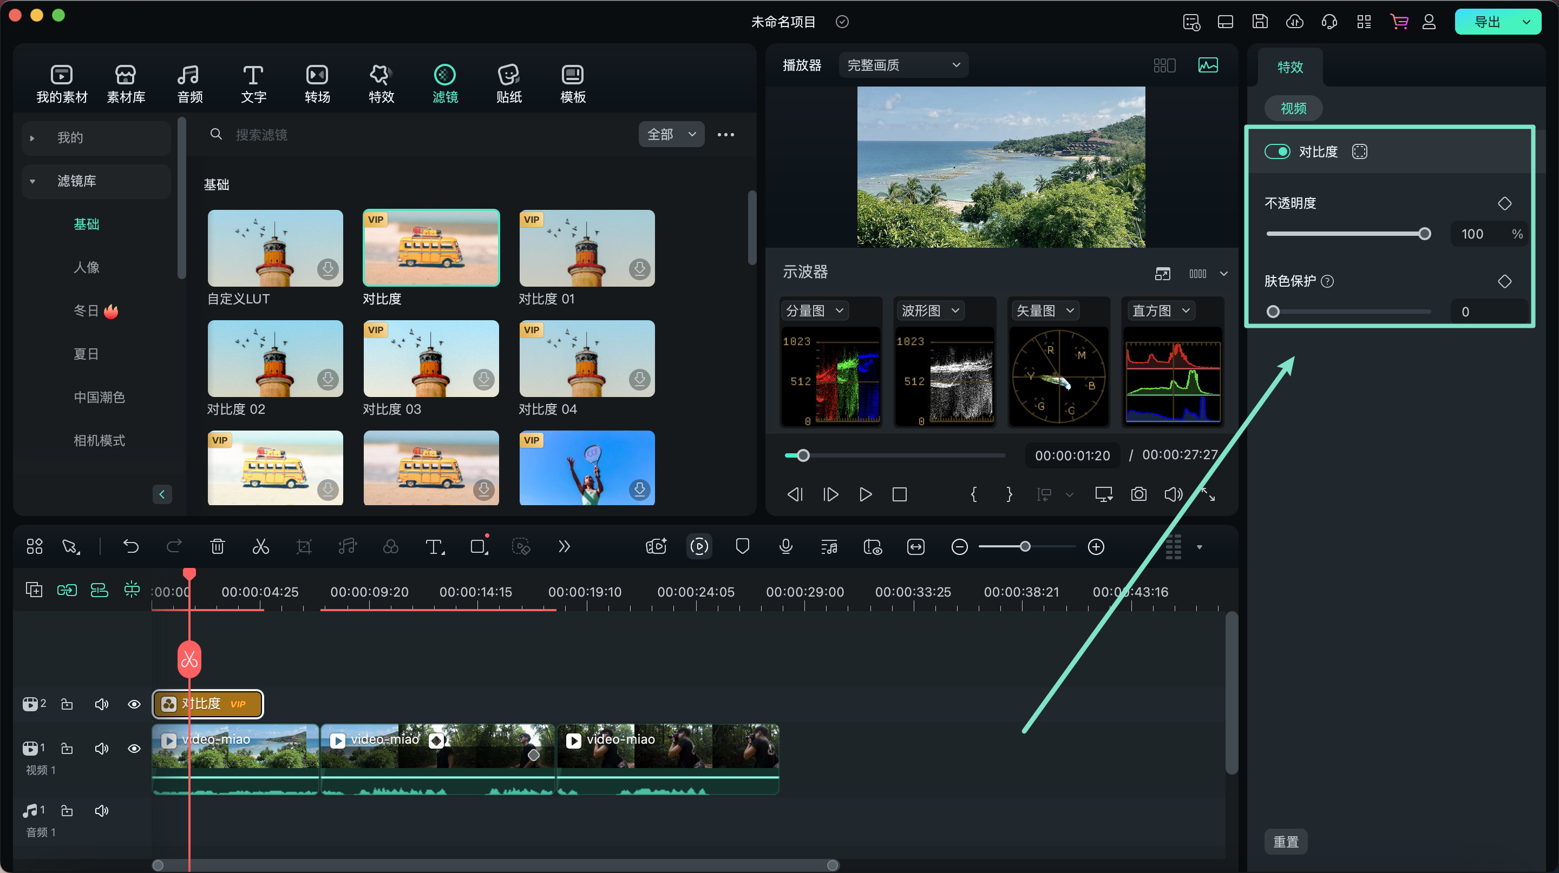Toggle audio track visibility eye icon
Screen dimensions: 1559x873
[133, 749]
